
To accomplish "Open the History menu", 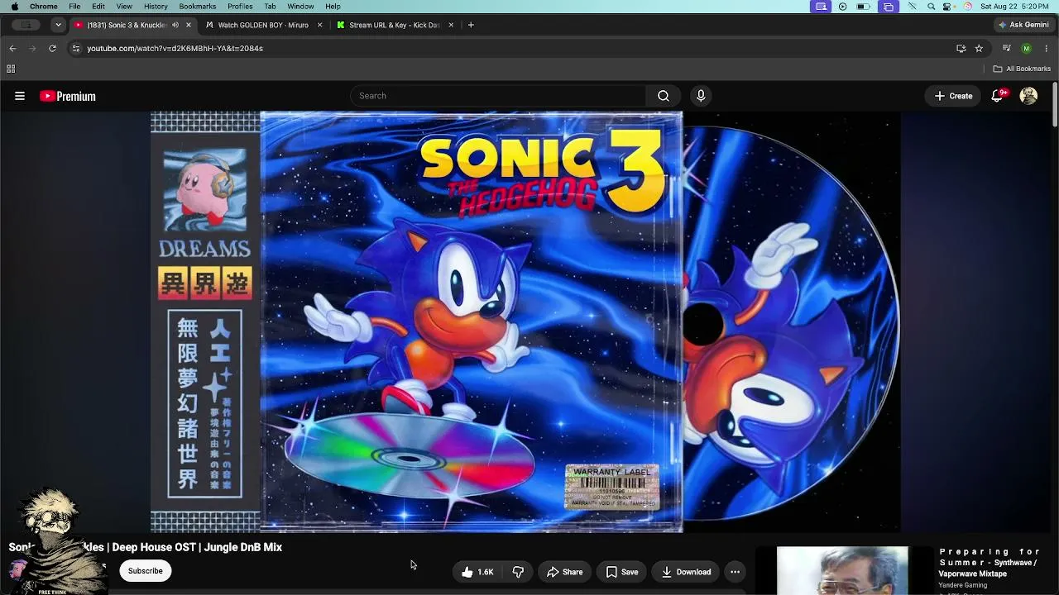I will click(x=156, y=7).
